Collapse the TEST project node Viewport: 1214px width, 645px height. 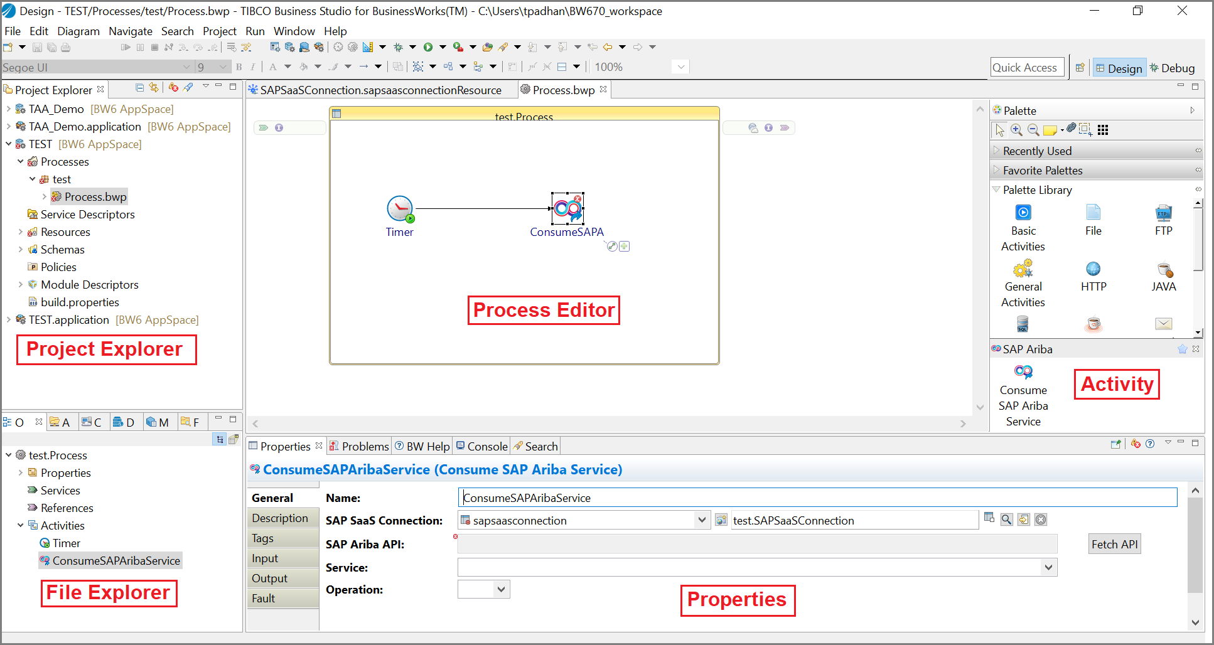[8, 144]
